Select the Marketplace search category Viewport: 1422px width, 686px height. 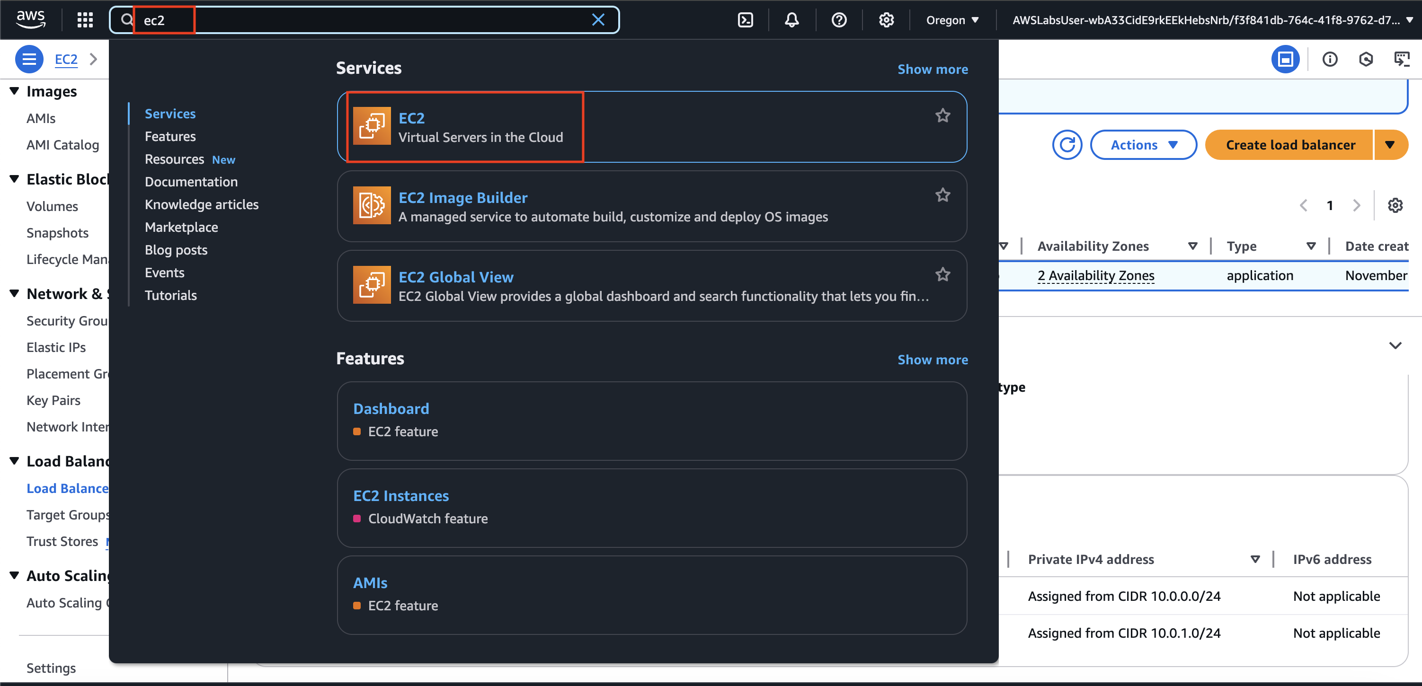point(181,227)
